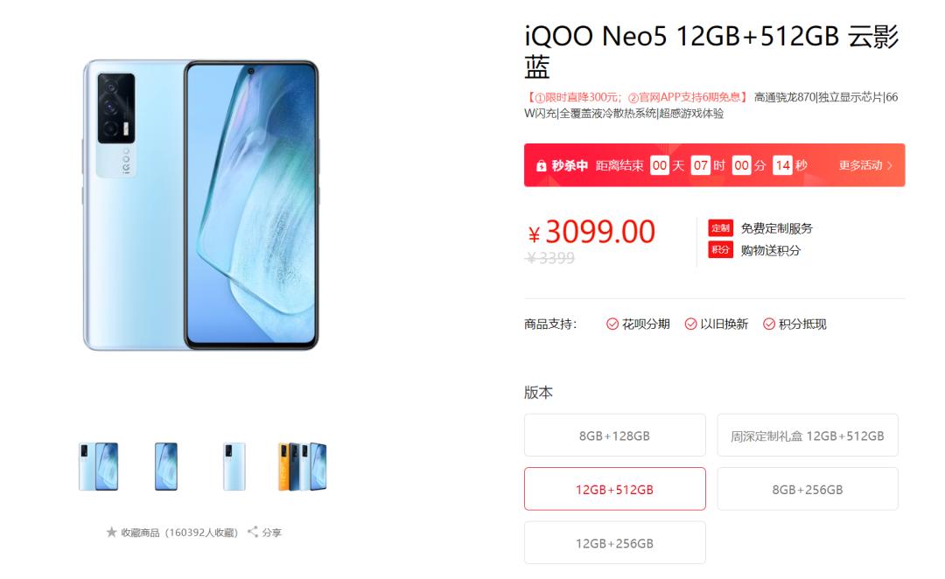945x579 pixels.
Task: Open the 免费定制服务 link
Action: [x=777, y=228]
